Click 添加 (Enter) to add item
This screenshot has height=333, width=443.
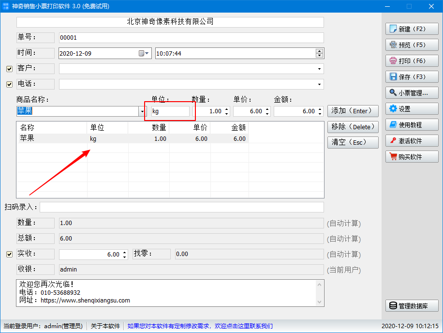coord(353,111)
